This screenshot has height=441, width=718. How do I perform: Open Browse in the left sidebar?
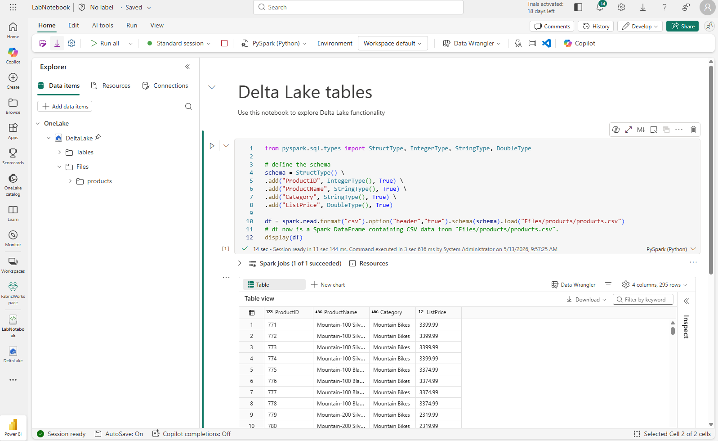tap(13, 106)
